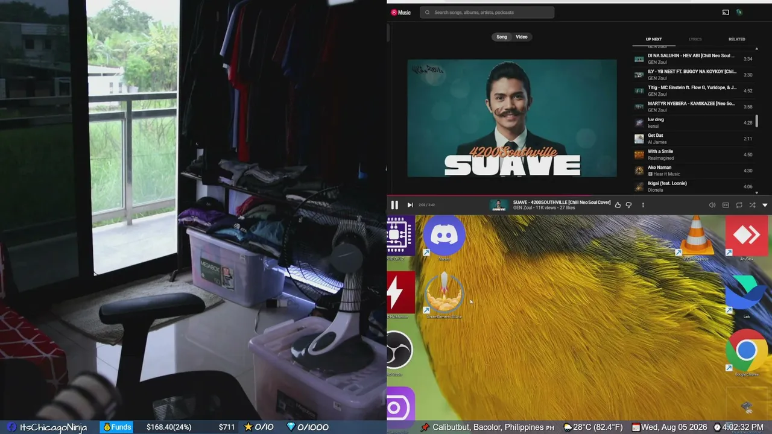Click the star 0/10 counter

(259, 427)
